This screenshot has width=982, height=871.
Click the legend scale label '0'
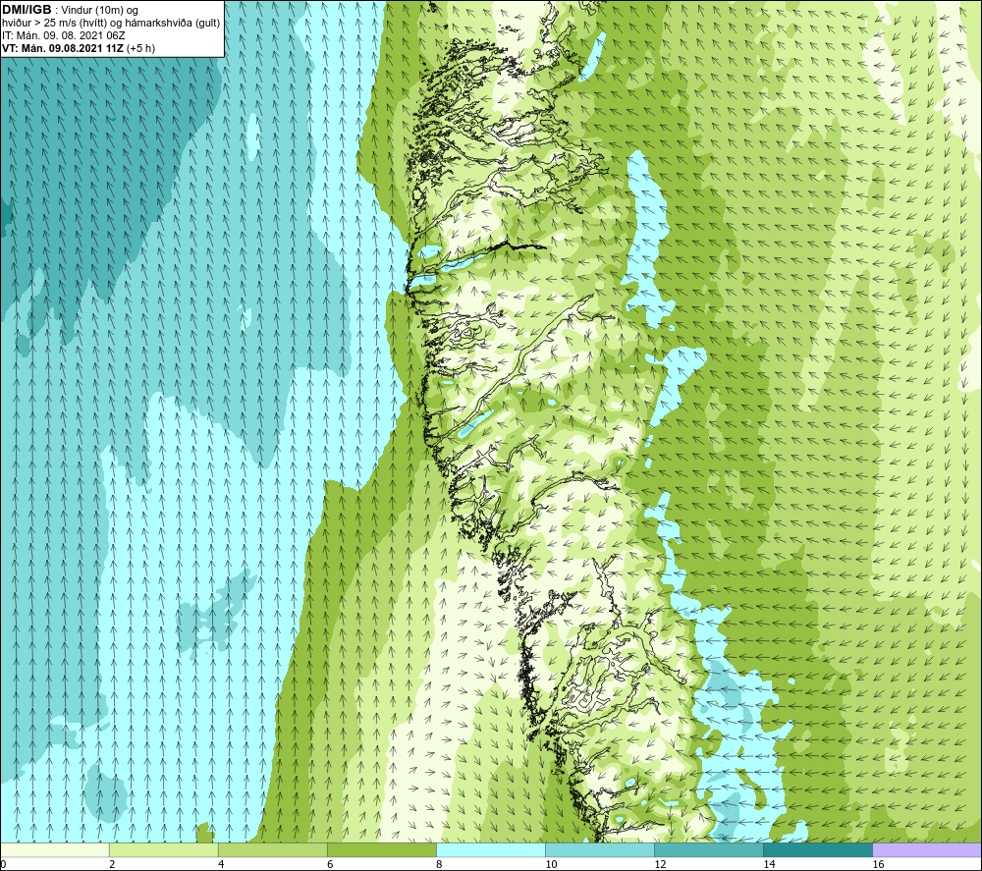click(3, 865)
